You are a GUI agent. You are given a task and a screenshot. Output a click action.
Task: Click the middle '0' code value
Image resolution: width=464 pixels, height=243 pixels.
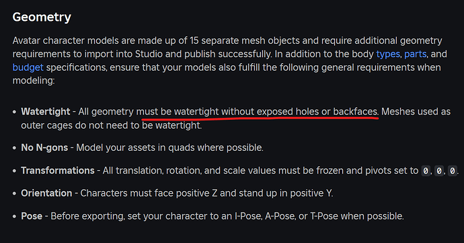(x=439, y=171)
